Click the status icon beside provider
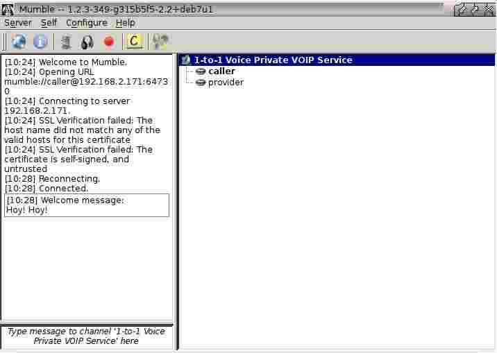 pyautogui.click(x=201, y=83)
